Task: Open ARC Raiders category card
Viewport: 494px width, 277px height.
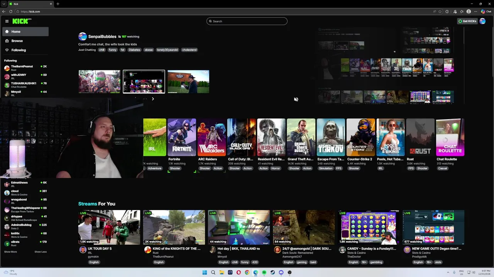Action: (x=211, y=137)
